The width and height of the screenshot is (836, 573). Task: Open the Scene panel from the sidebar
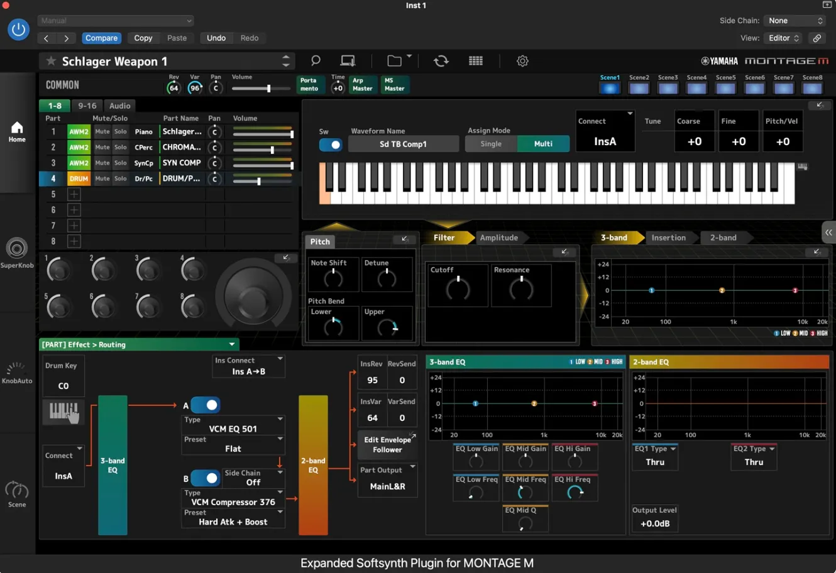click(18, 492)
